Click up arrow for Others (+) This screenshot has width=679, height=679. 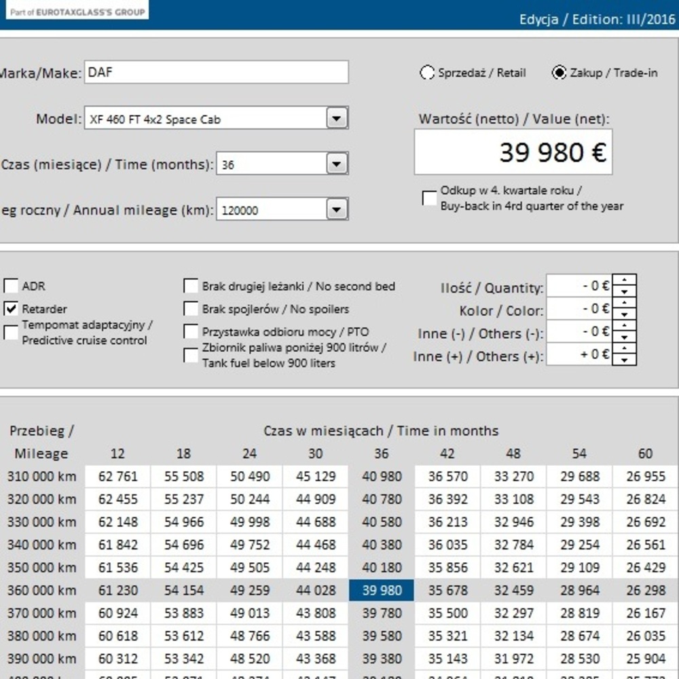coord(625,348)
